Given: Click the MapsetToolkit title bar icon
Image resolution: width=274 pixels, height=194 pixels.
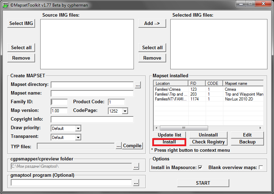Looking at the screenshot, I should (x=5, y=5).
